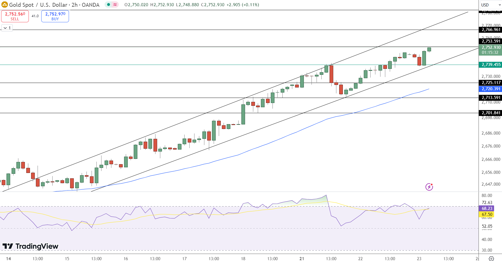The width and height of the screenshot is (502, 261).
Task: Click the BUY 2,752.970 button
Action: pyautogui.click(x=55, y=16)
